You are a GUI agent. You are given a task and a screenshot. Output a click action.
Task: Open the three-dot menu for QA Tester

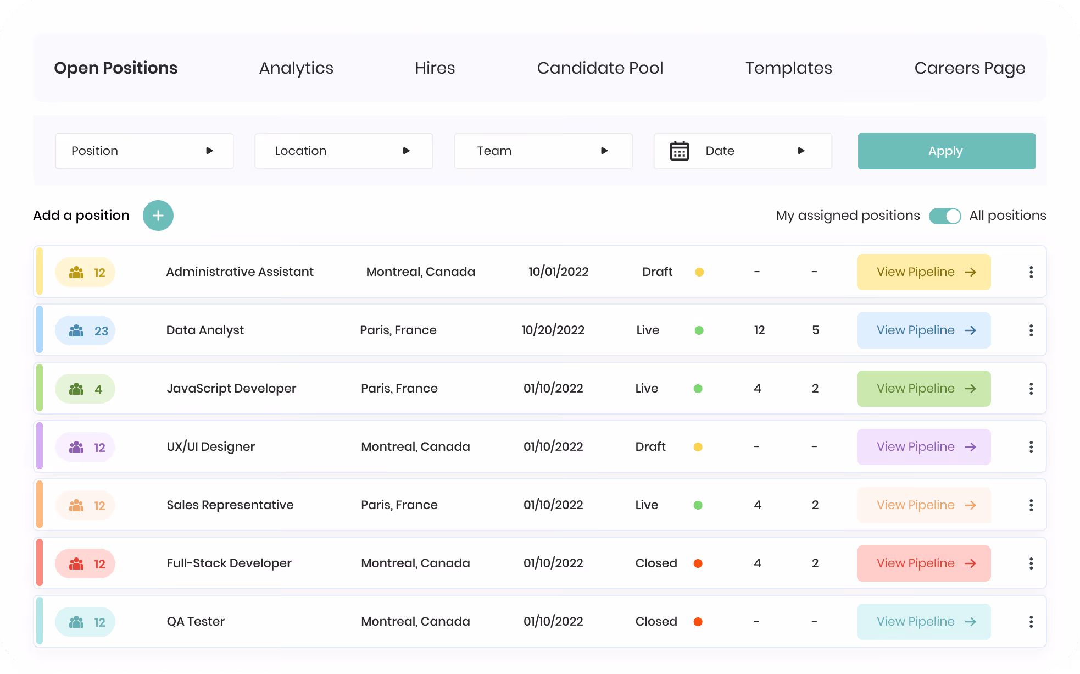pos(1031,622)
